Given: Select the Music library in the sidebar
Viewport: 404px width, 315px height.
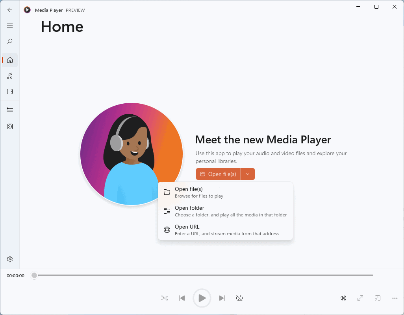Looking at the screenshot, I should tap(10, 76).
